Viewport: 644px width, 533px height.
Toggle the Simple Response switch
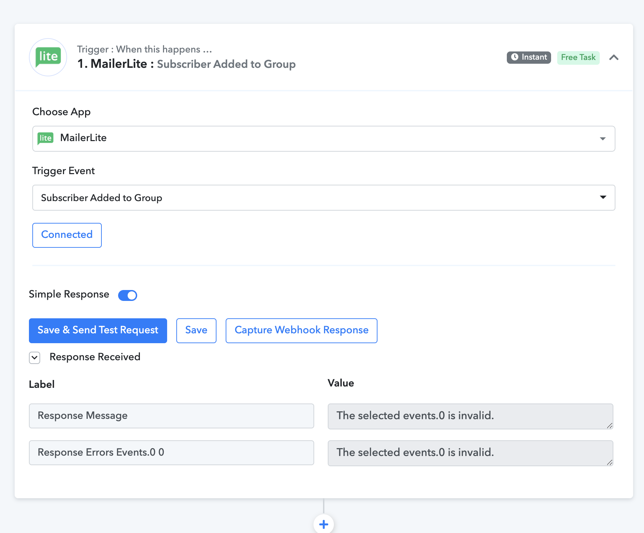[x=128, y=295]
